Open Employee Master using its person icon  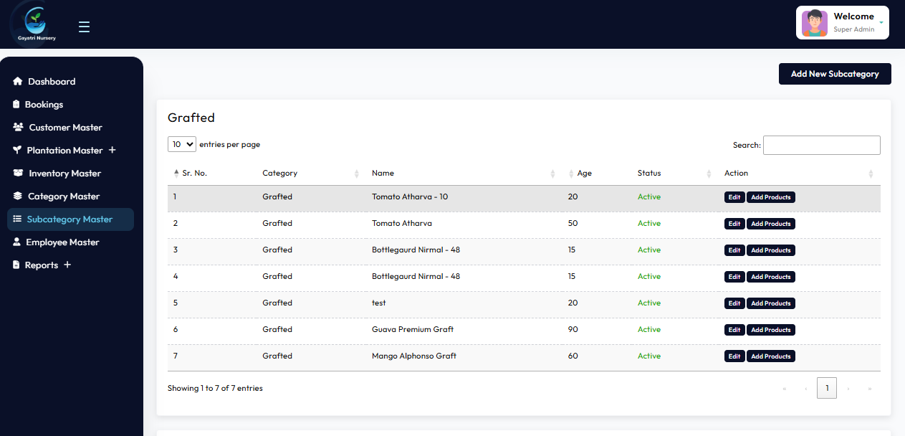(x=17, y=242)
